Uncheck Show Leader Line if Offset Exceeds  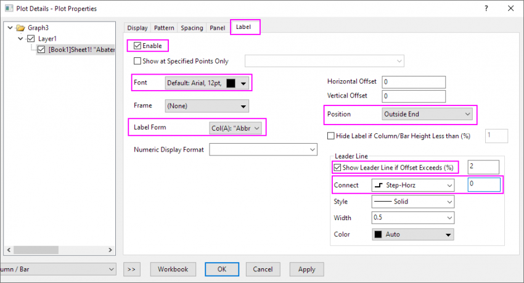point(337,167)
